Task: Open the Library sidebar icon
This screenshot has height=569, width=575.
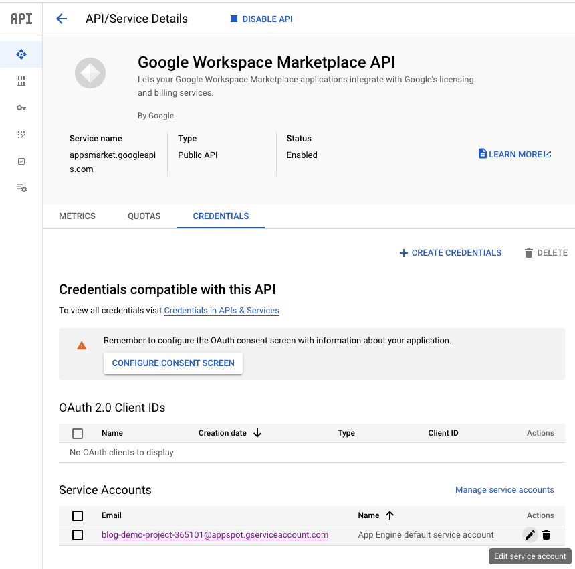Action: tap(21, 81)
